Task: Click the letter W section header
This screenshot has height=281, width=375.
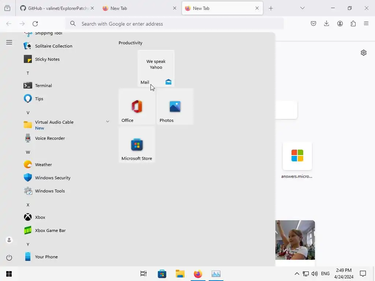Action: point(28,152)
